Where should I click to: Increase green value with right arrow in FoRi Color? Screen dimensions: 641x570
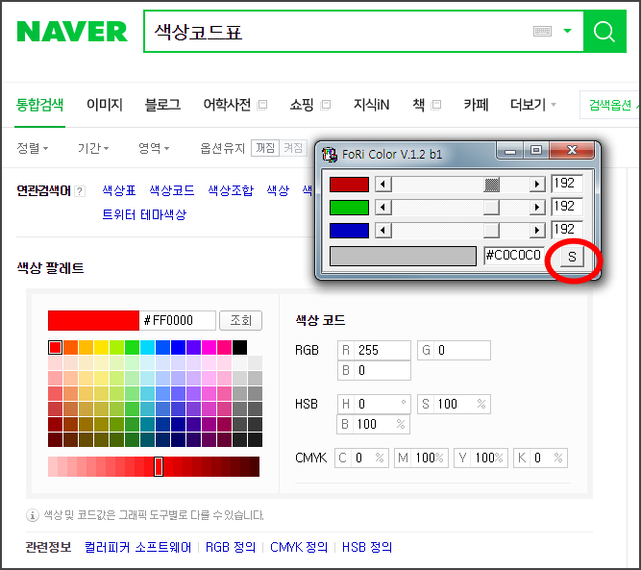pyautogui.click(x=537, y=208)
